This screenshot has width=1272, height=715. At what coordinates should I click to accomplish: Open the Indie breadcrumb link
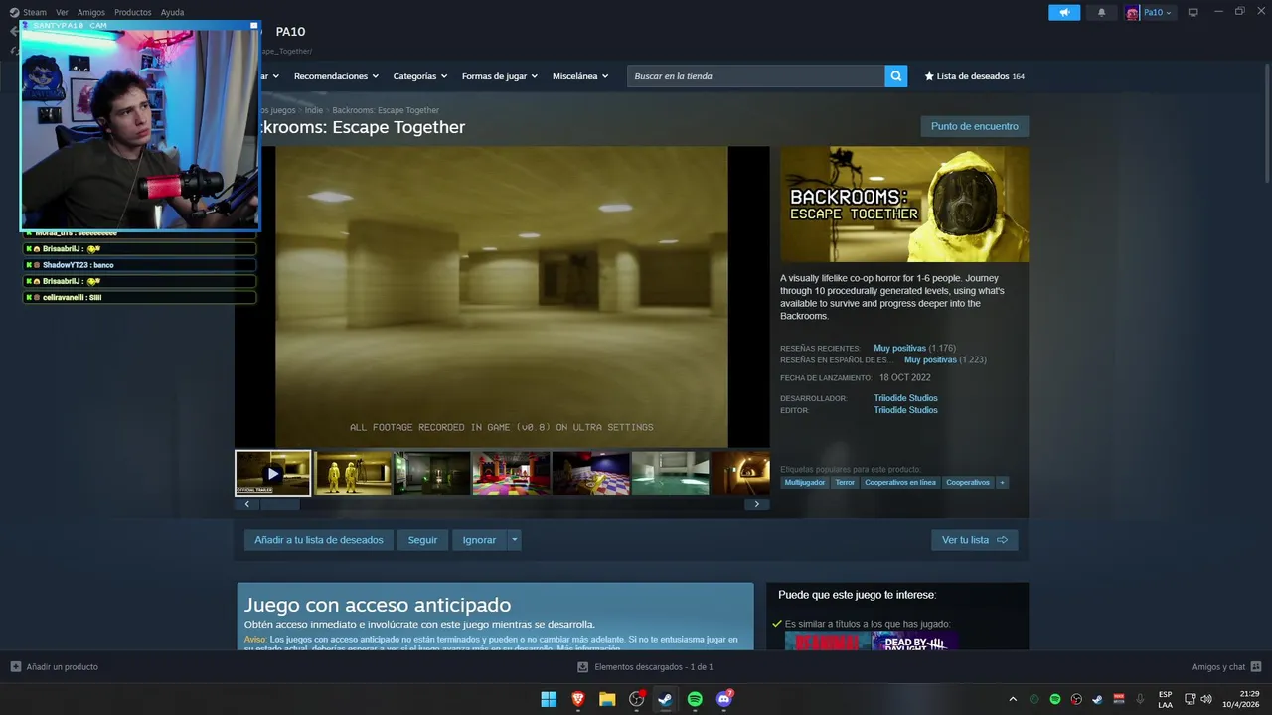314,110
